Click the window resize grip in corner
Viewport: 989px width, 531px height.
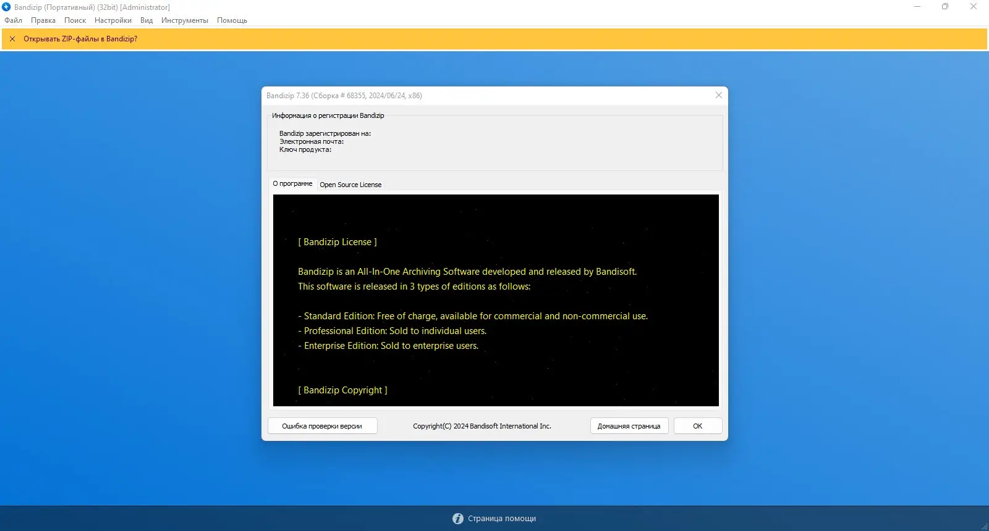coord(984,526)
